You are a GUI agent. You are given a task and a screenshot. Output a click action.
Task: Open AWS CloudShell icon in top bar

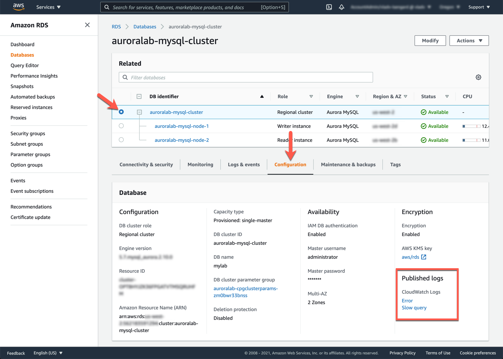click(329, 7)
